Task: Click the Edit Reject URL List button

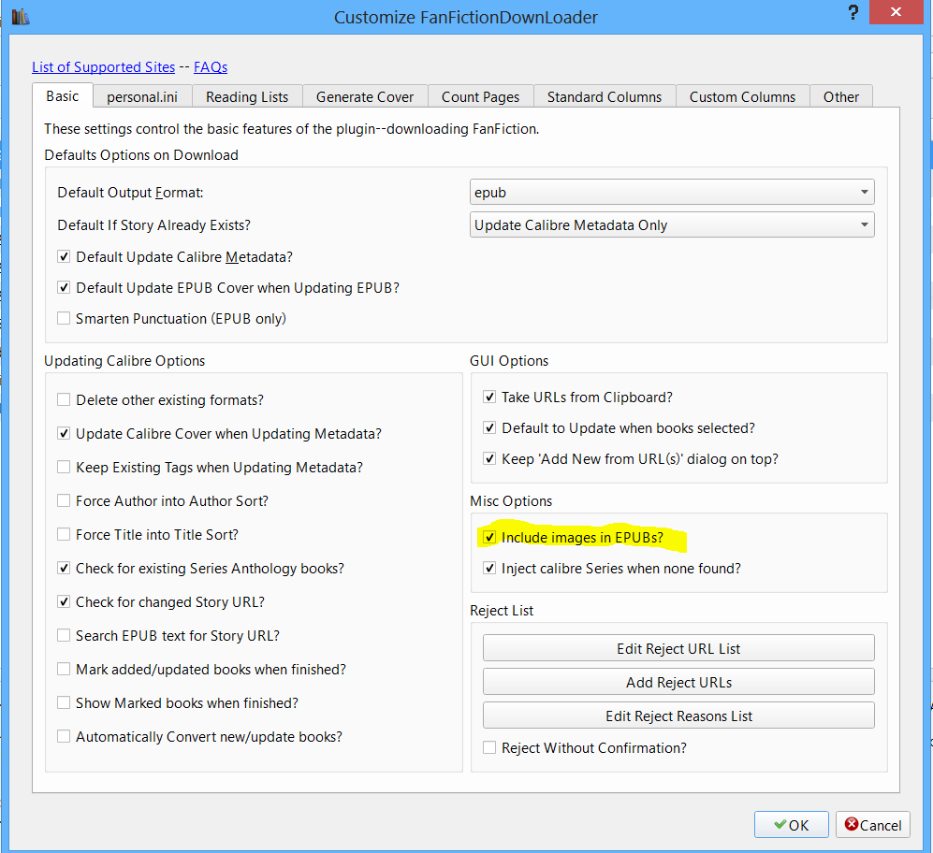Action: click(x=678, y=648)
